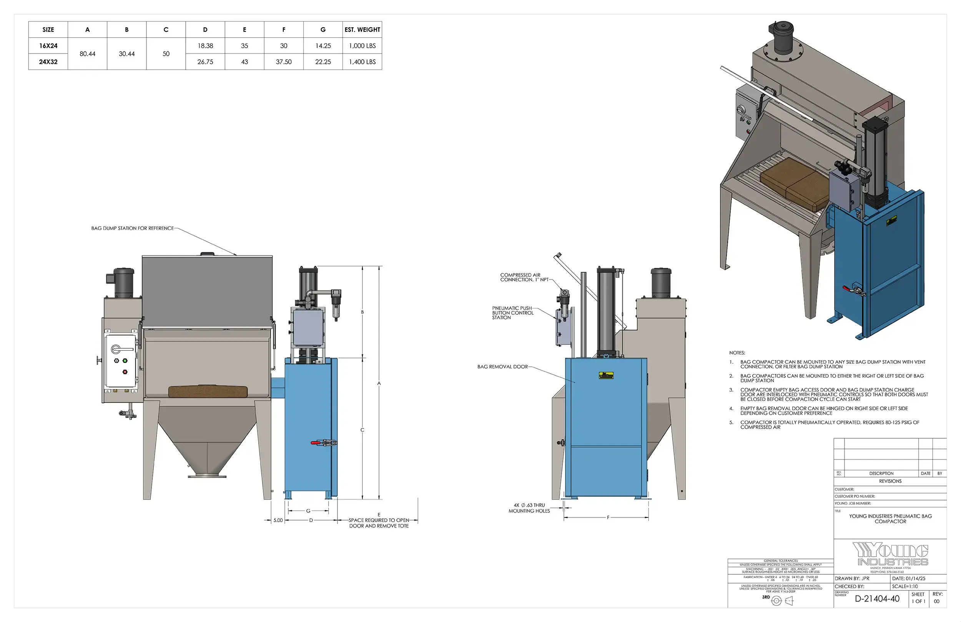Click the F dimension label under side view
The height and width of the screenshot is (622, 961).
coord(608,517)
